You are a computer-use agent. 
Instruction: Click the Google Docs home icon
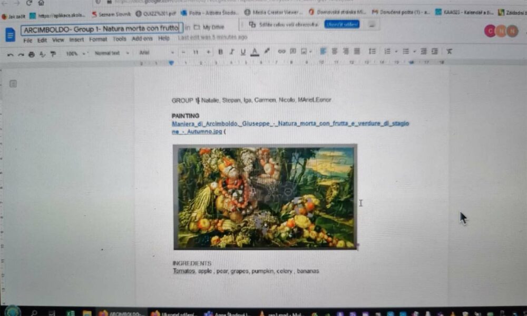click(x=11, y=35)
